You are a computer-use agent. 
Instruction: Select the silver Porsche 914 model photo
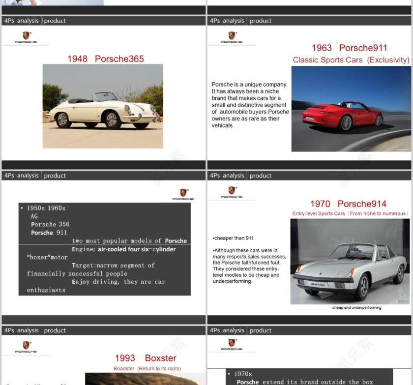click(x=350, y=261)
